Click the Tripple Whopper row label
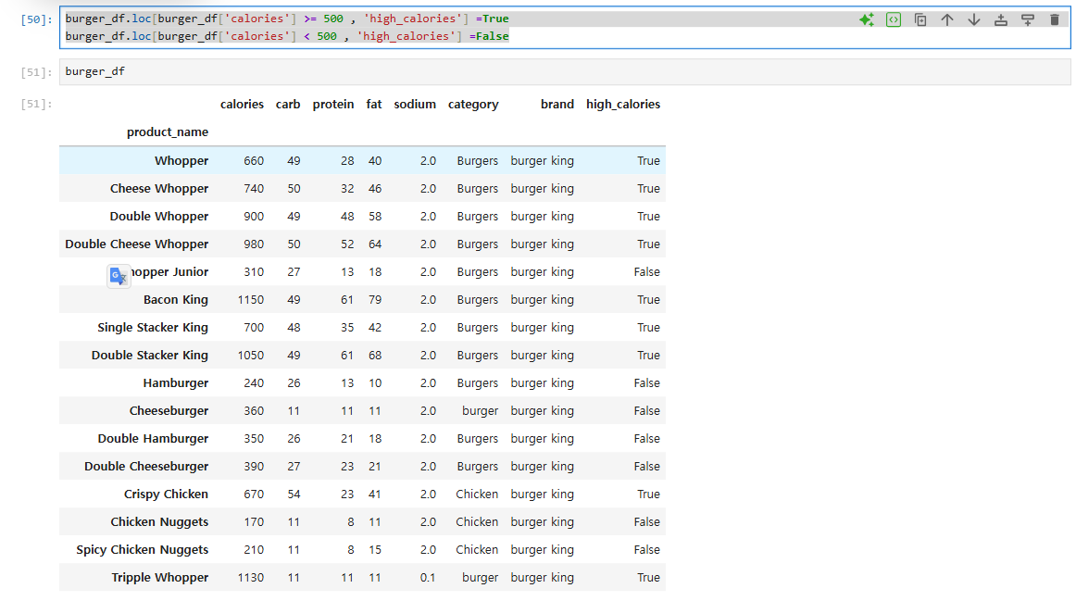 pyautogui.click(x=160, y=578)
